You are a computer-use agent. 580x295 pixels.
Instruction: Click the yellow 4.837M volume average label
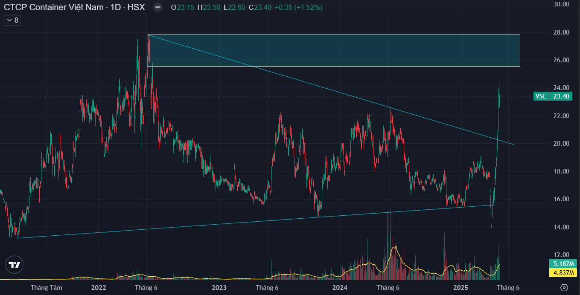point(563,273)
